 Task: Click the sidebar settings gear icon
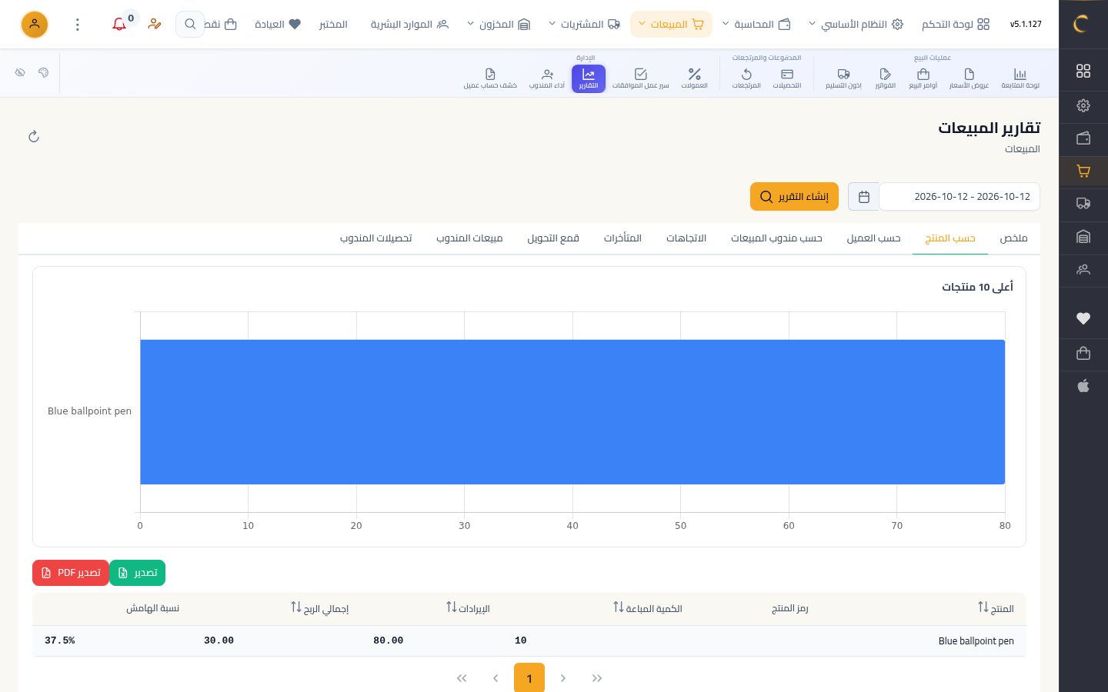pyautogui.click(x=1083, y=105)
